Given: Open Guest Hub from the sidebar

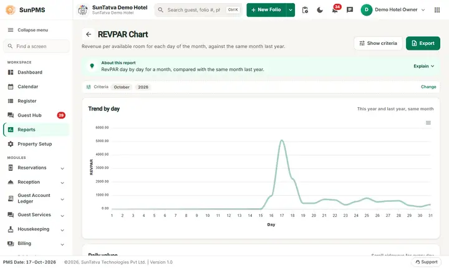Looking at the screenshot, I should point(36,115).
